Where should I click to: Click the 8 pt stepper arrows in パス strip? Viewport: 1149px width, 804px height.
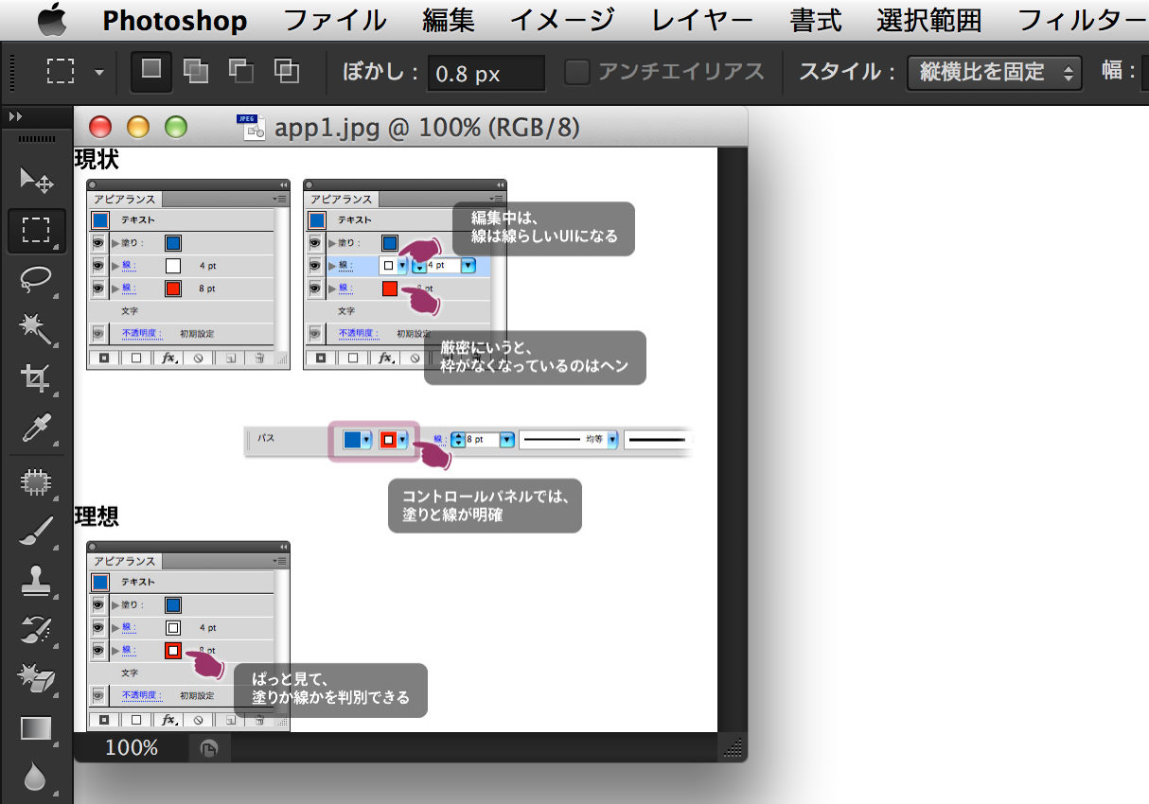[x=460, y=440]
